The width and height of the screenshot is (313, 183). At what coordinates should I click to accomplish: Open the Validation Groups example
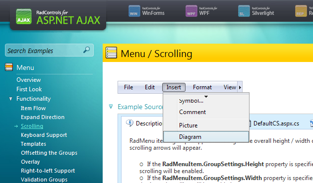(44, 180)
